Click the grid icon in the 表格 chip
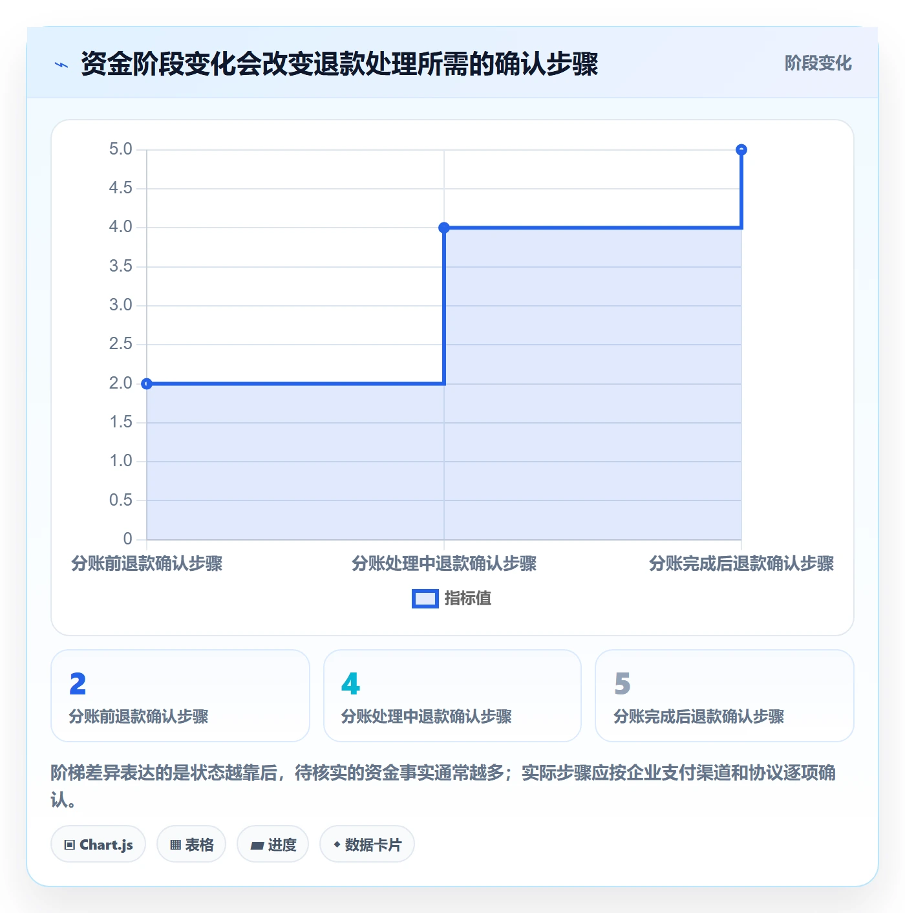905x913 pixels. (175, 845)
